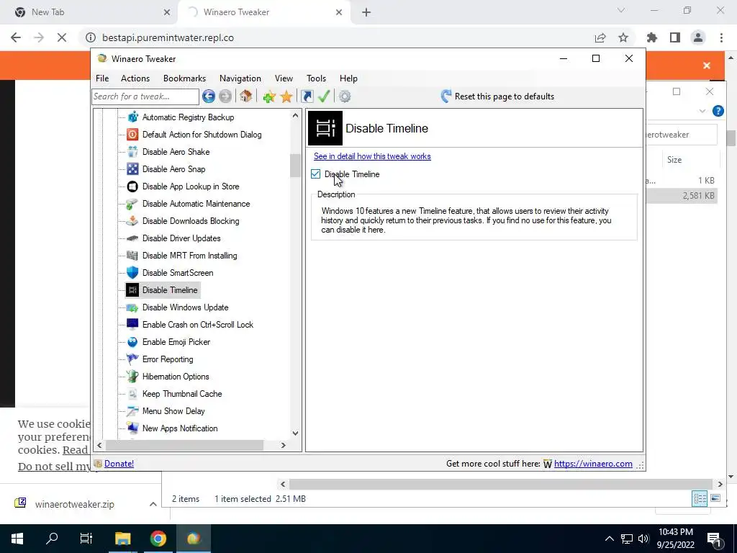Open Windows Search magnifier on taskbar
The width and height of the screenshot is (737, 553).
pos(52,538)
